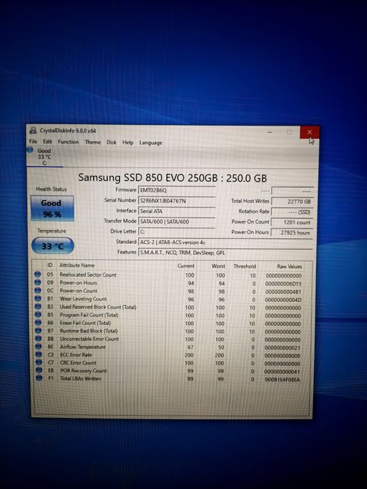This screenshot has width=367, height=489.
Task: Click the Serial Number field
Action: click(x=177, y=201)
